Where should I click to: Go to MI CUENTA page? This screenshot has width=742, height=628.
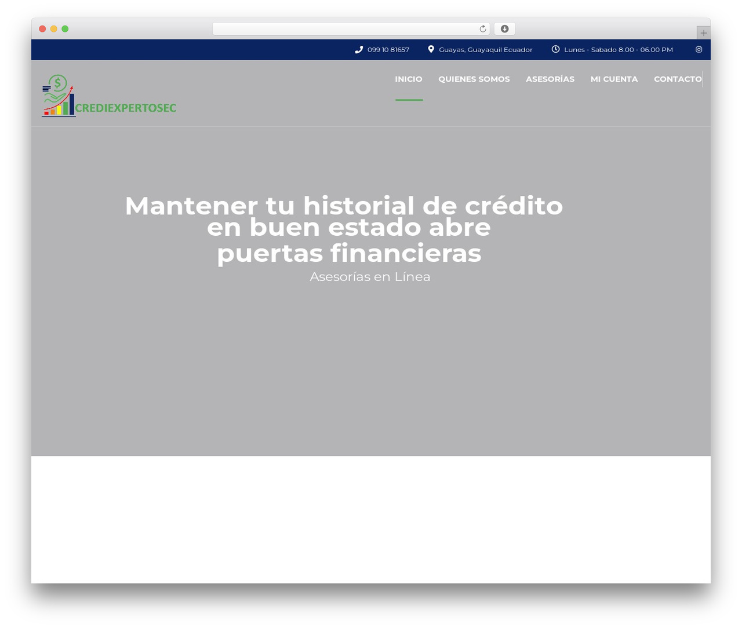[x=614, y=79]
